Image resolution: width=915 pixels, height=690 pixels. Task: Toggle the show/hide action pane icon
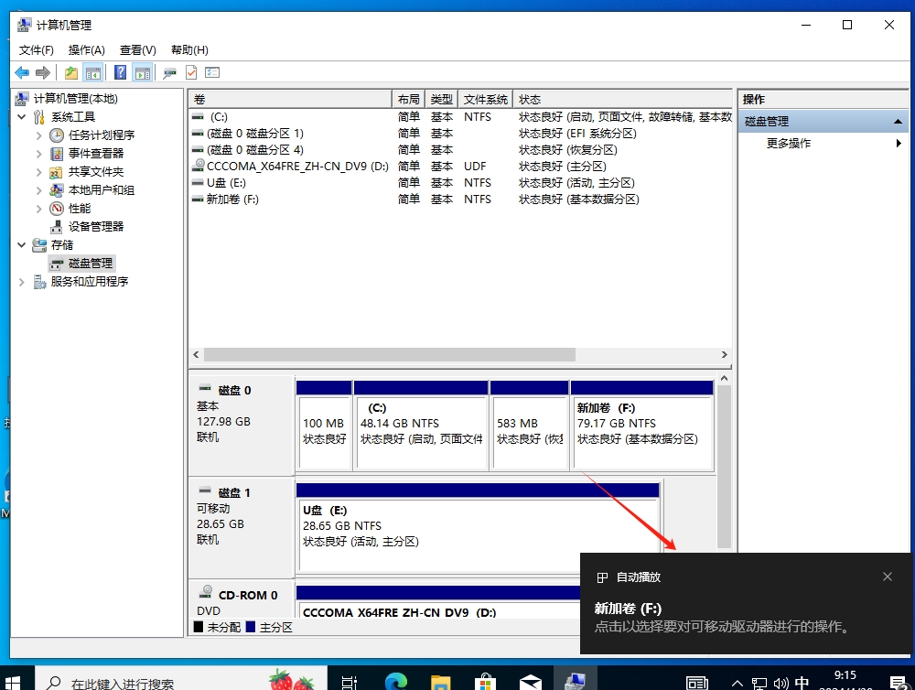coord(143,73)
